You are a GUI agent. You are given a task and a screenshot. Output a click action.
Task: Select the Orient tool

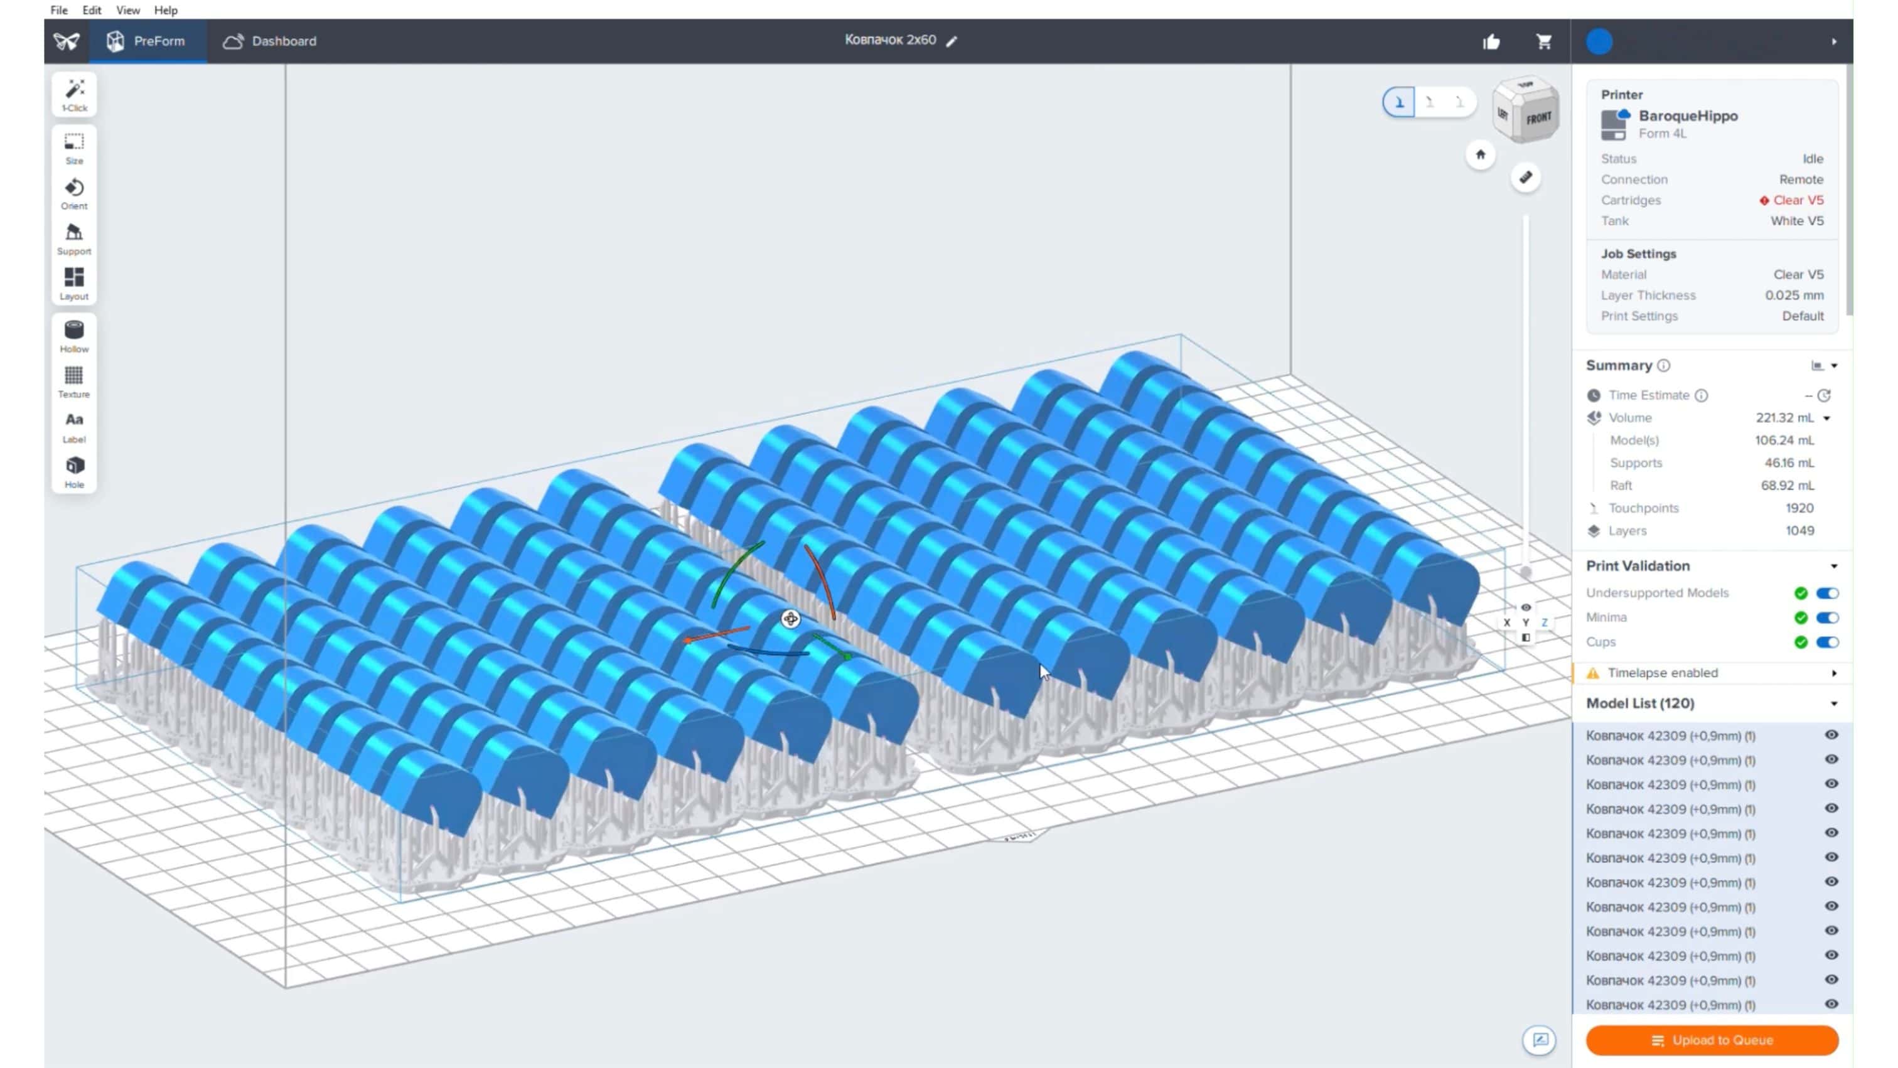(73, 193)
